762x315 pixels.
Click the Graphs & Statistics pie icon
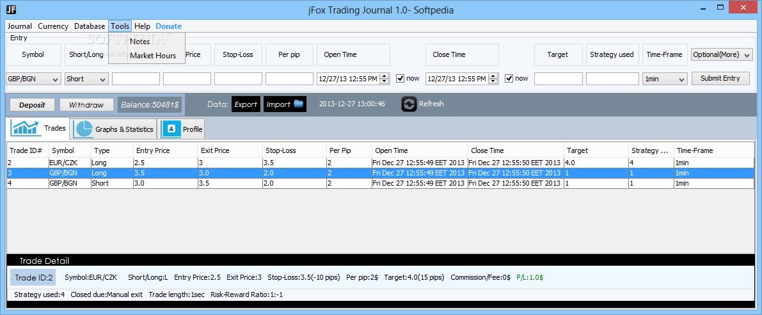pos(83,129)
